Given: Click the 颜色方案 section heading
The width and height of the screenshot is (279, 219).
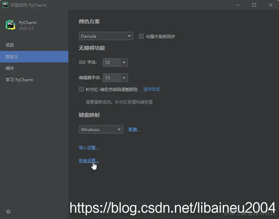Looking at the screenshot, I should [x=89, y=22].
